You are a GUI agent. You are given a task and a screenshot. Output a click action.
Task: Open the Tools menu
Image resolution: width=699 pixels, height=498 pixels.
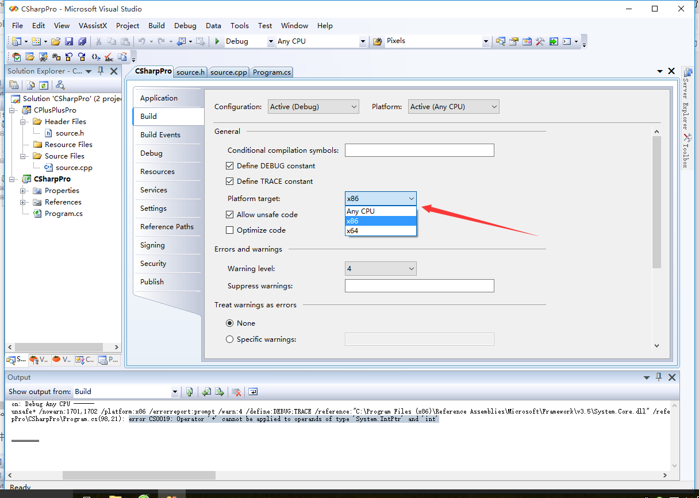pos(240,25)
